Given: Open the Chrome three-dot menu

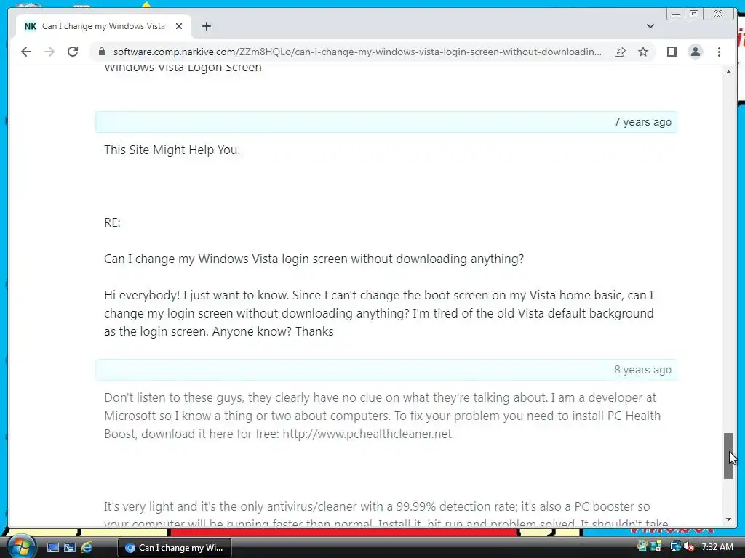Looking at the screenshot, I should (x=719, y=52).
